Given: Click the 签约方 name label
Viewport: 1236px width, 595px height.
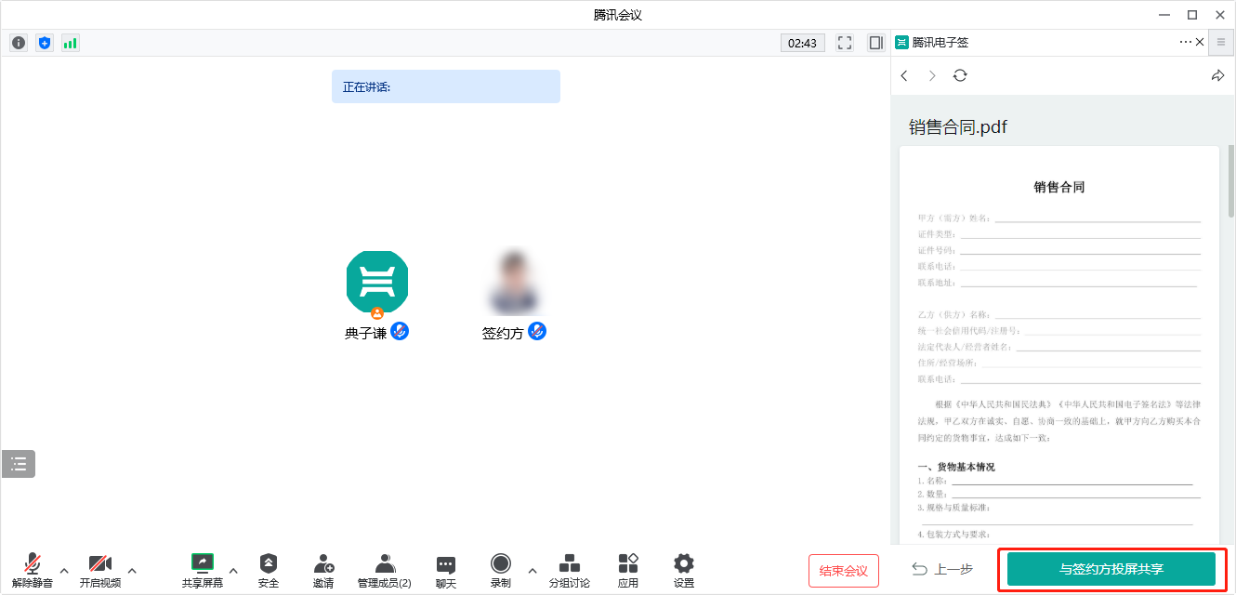Looking at the screenshot, I should pyautogui.click(x=503, y=333).
